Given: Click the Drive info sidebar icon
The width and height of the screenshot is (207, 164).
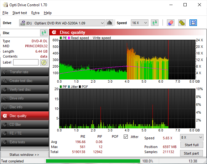Looking at the screenshot, I should tap(5, 98).
